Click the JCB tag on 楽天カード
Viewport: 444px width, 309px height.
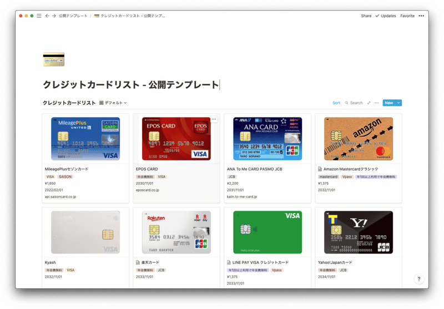tap(161, 270)
